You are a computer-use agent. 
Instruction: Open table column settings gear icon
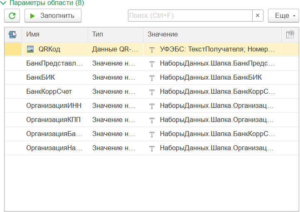(290, 34)
